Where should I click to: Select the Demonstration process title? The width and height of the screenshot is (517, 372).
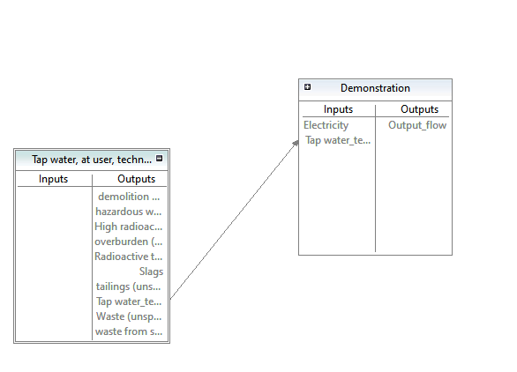point(375,88)
